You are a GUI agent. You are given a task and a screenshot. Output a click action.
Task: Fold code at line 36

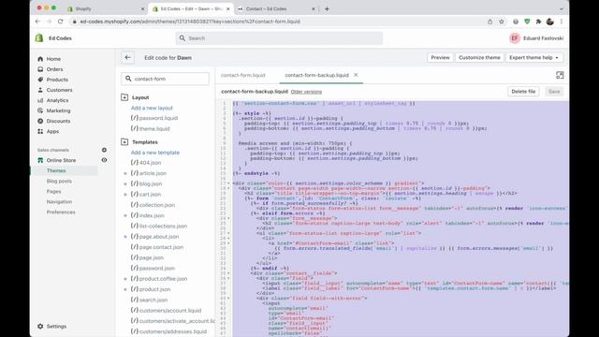(x=228, y=278)
